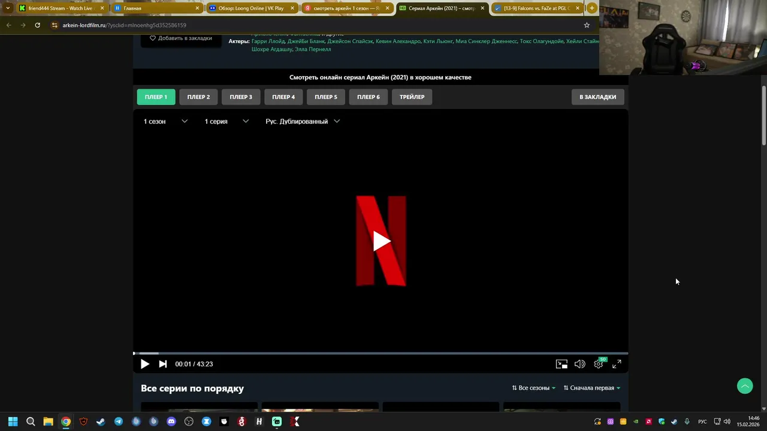Image resolution: width=767 pixels, height=431 pixels.
Task: Seek on the video progress bar
Action: click(x=381, y=353)
